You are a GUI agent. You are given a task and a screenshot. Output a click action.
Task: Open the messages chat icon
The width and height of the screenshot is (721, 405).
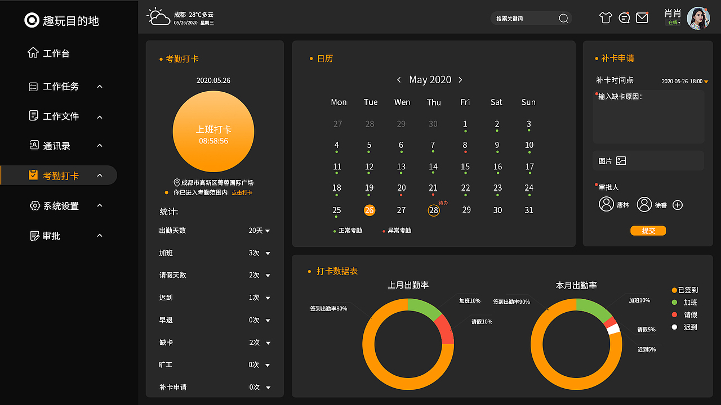tap(624, 17)
